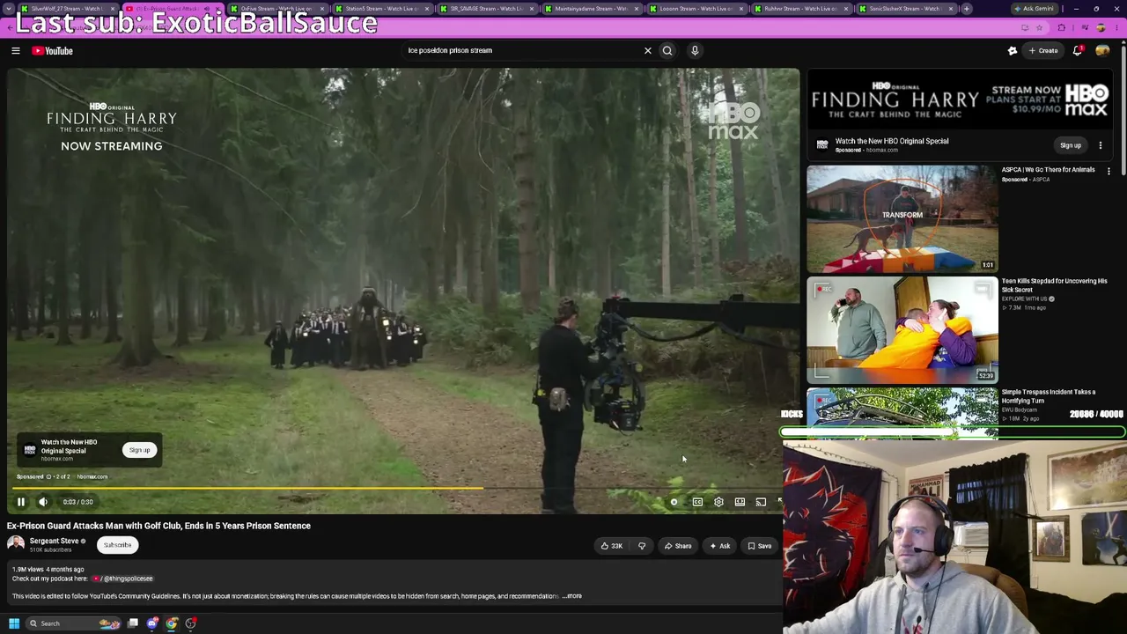Switch to the Station5 Stream tab

coord(381,9)
